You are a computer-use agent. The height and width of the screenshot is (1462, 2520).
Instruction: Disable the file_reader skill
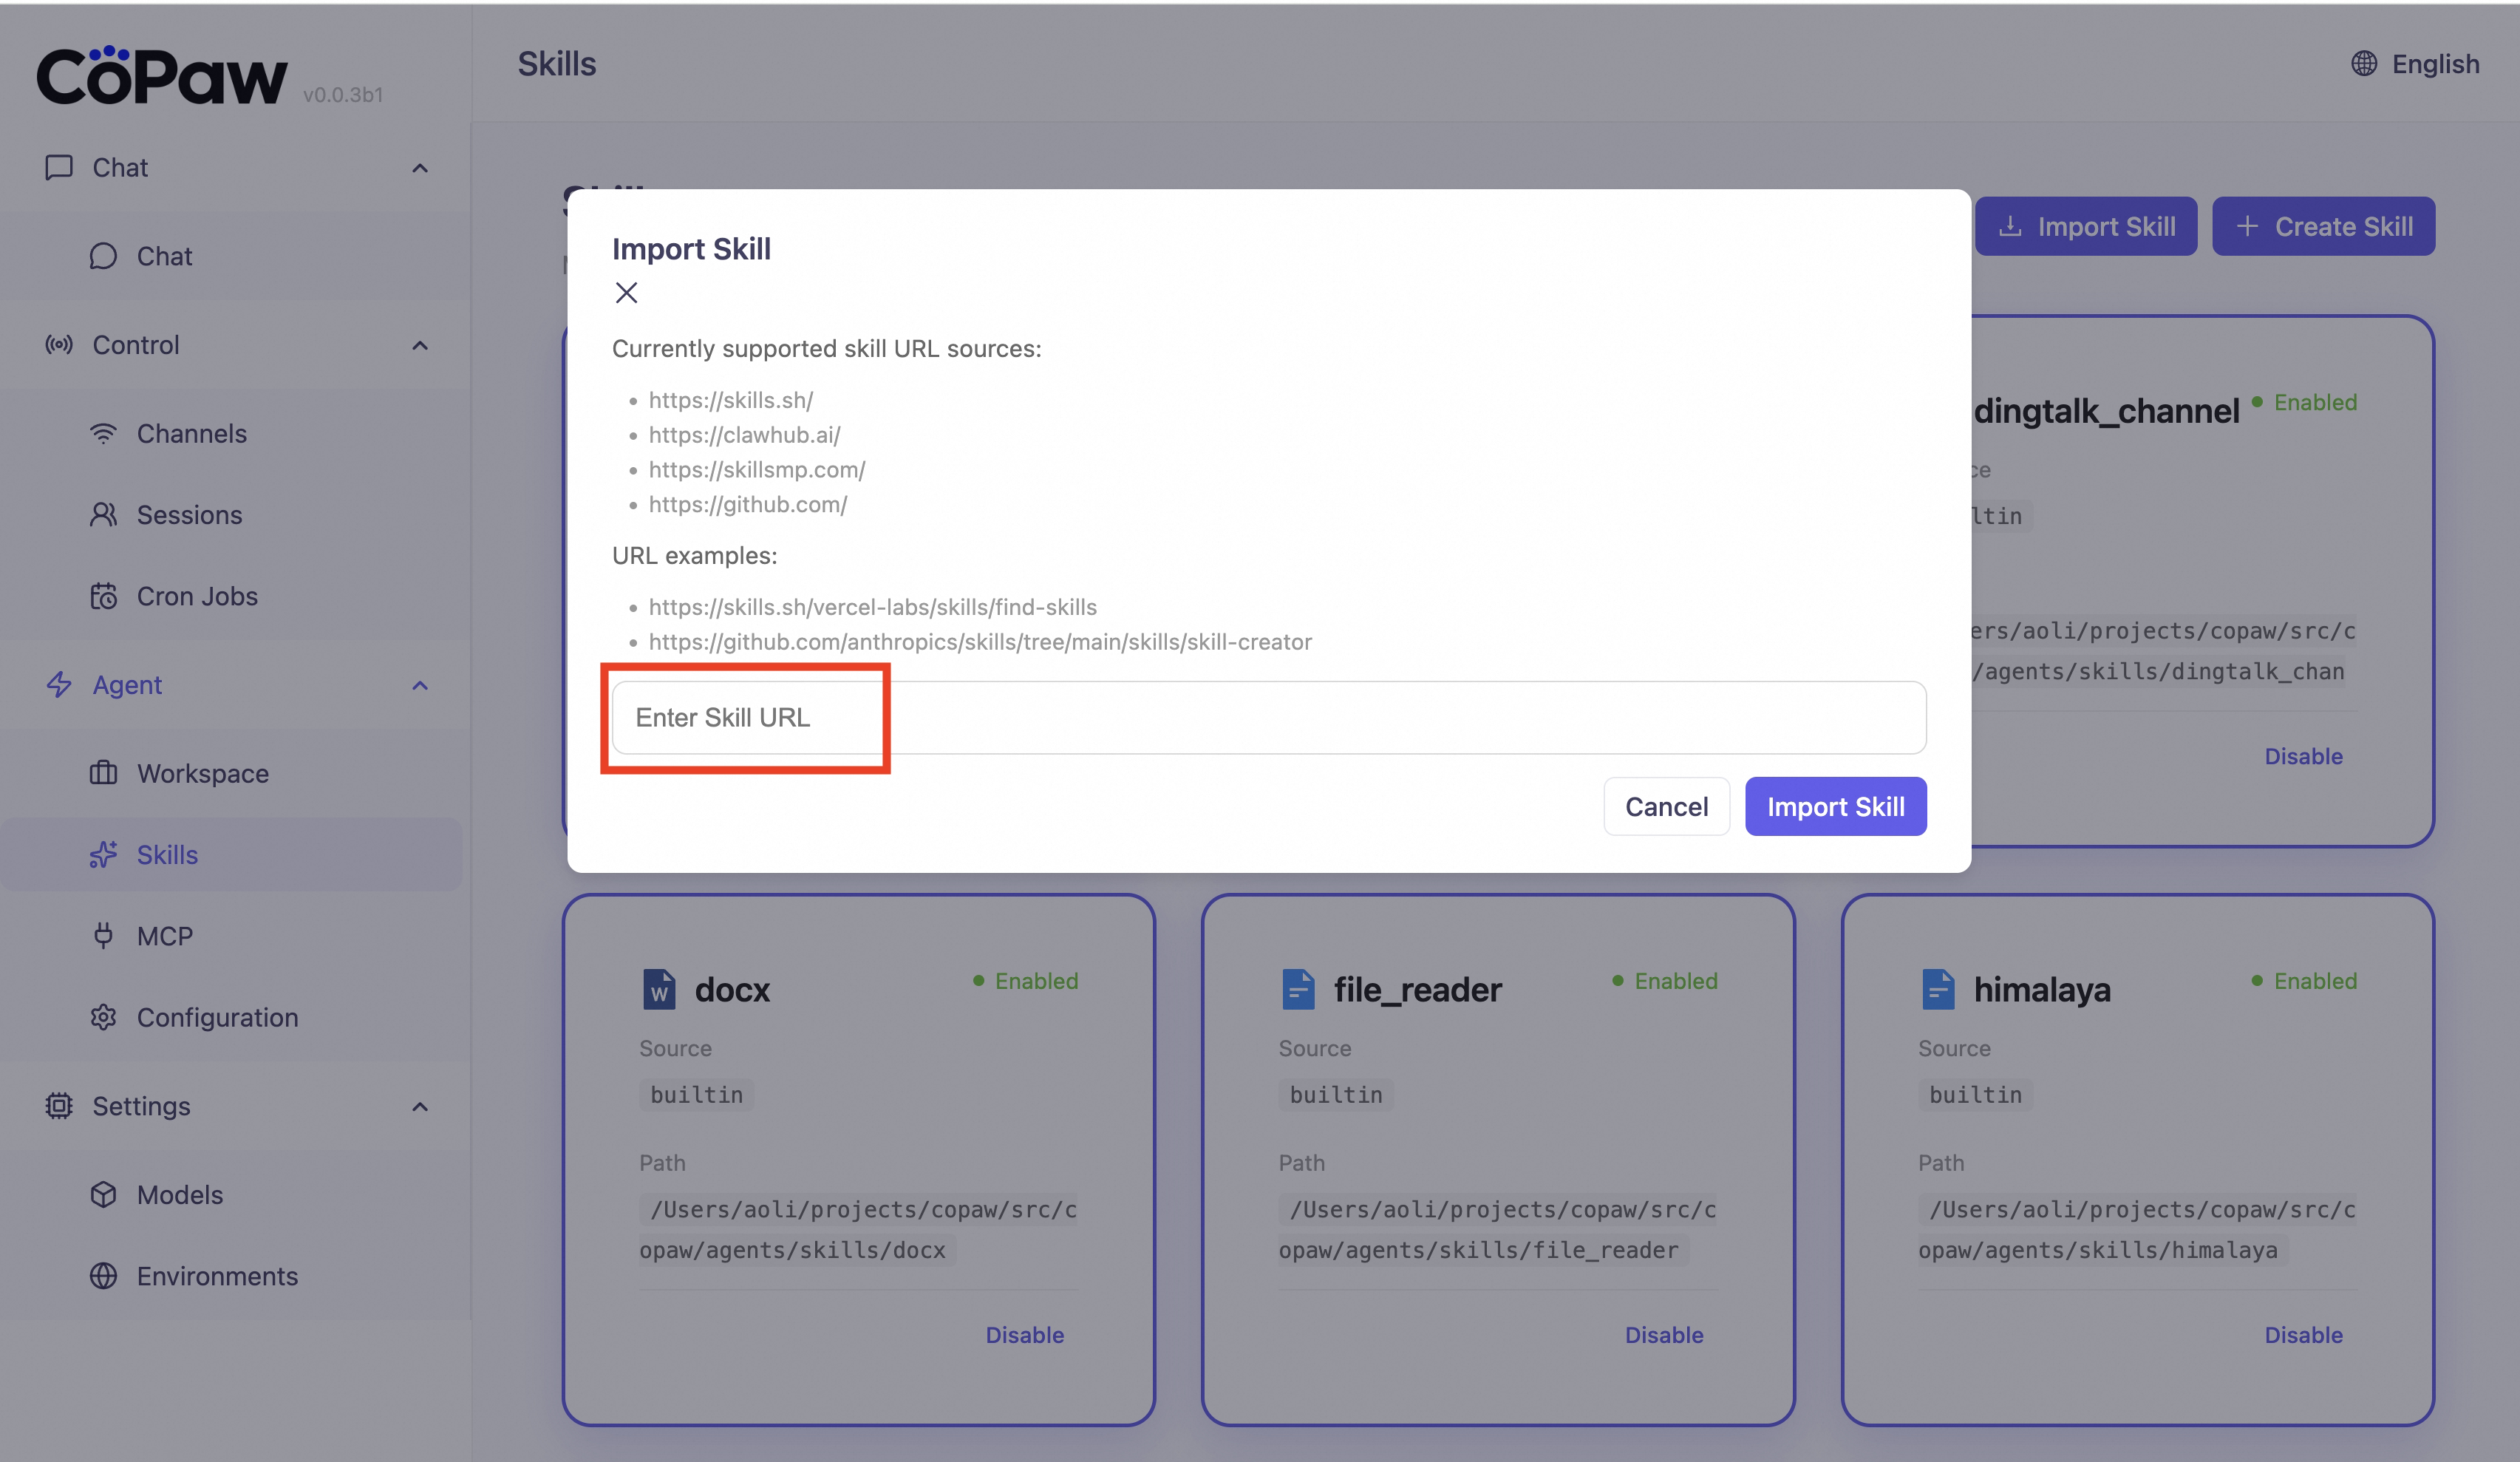point(1663,1335)
